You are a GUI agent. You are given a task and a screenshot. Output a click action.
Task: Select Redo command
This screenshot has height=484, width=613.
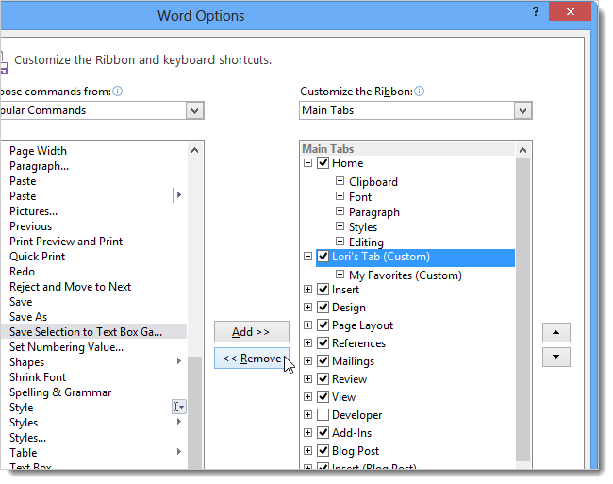tap(22, 272)
